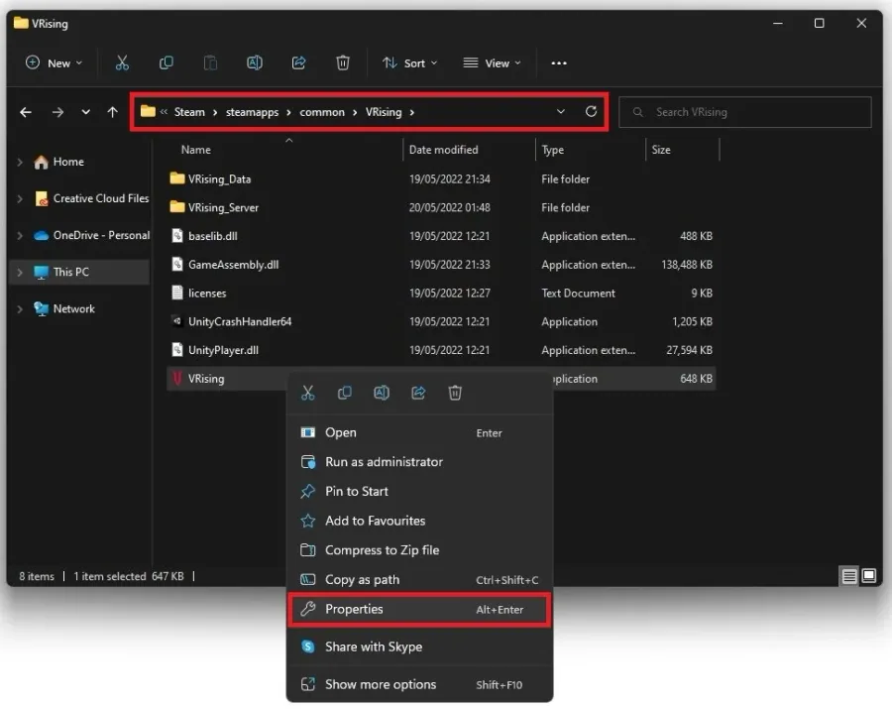Switch to details view icon in status bar
The height and width of the screenshot is (709, 892).
click(x=848, y=576)
